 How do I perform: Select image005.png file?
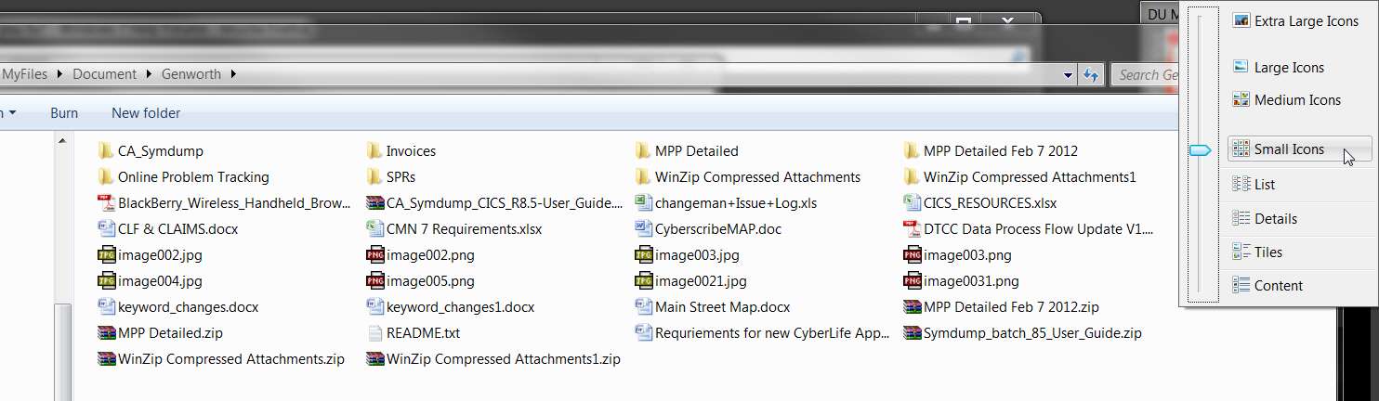pyautogui.click(x=420, y=280)
